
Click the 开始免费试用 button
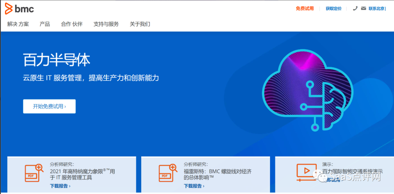tap(49, 106)
